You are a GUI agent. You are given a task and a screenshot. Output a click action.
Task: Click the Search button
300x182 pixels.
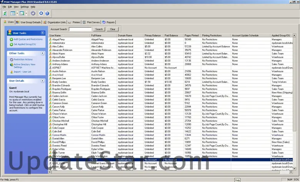point(99,29)
